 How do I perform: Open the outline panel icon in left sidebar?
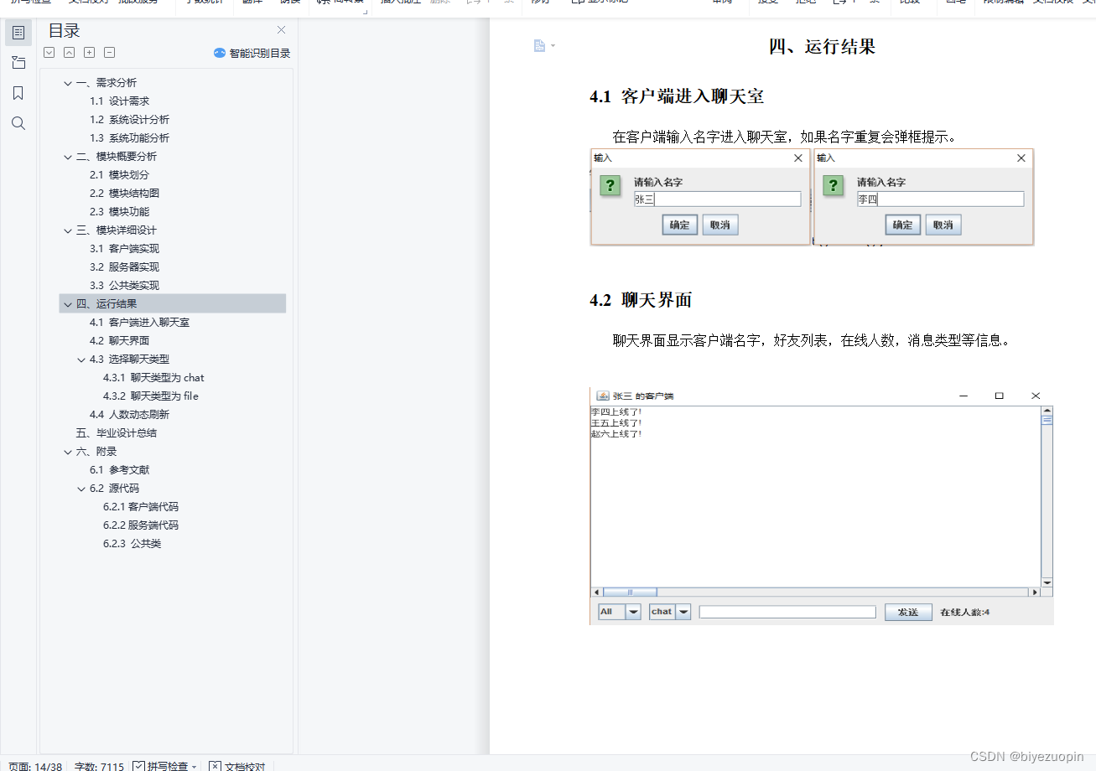pos(18,33)
